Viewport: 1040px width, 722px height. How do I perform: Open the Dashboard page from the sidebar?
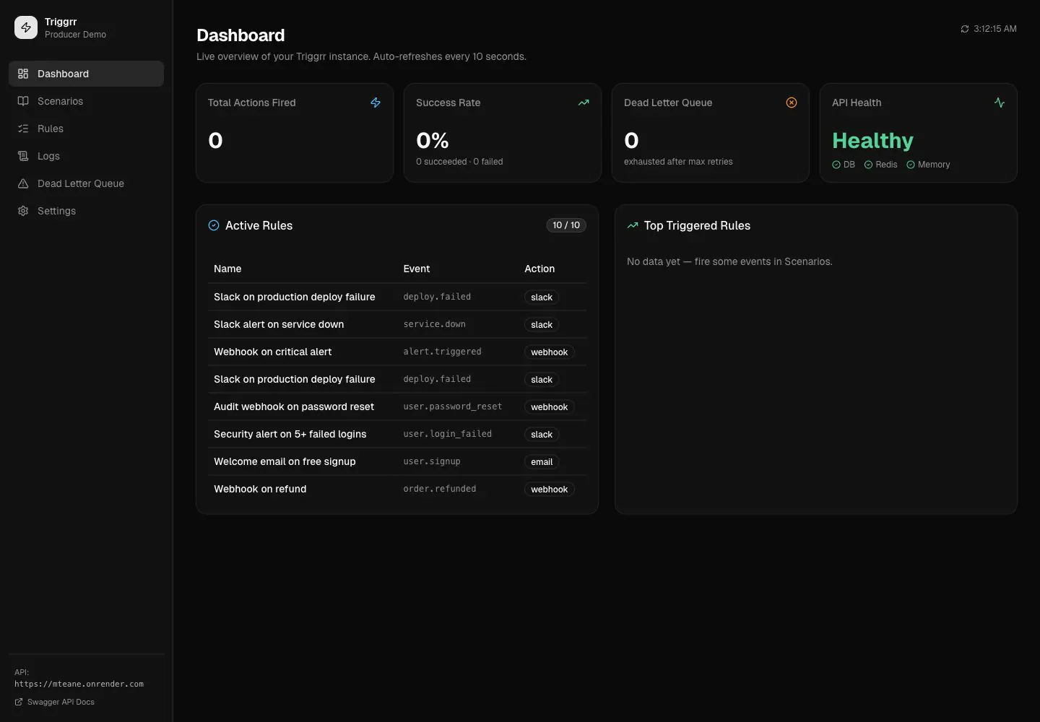coord(87,74)
